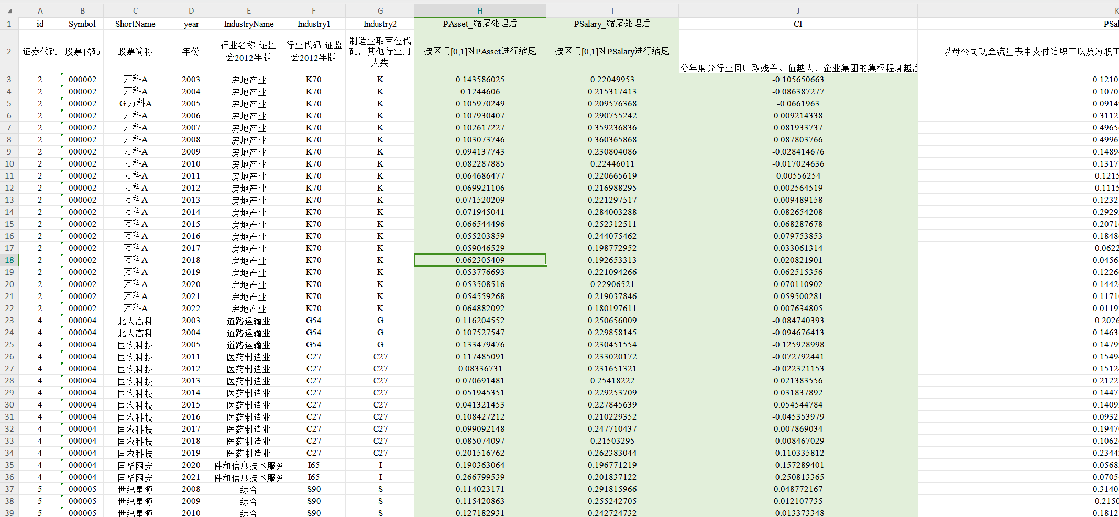Viewport: 1119px width, 517px height.
Task: Click the cell containing -0.105650663
Action: click(798, 79)
